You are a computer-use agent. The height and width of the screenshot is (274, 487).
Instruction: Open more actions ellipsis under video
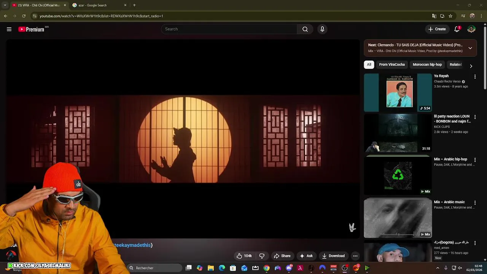[355, 256]
